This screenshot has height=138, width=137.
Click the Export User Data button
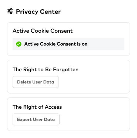point(36,119)
